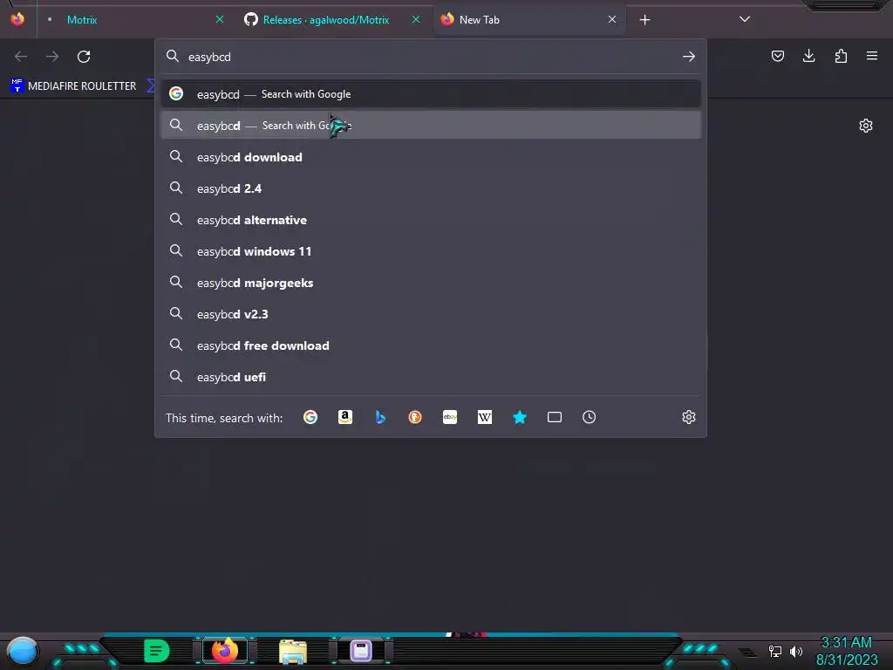This screenshot has width=893, height=670.
Task: Reload the current page
Action: click(84, 57)
